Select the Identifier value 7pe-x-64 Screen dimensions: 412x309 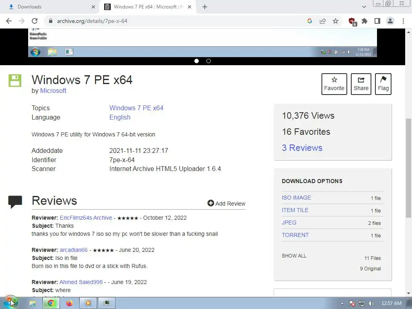[x=122, y=160]
